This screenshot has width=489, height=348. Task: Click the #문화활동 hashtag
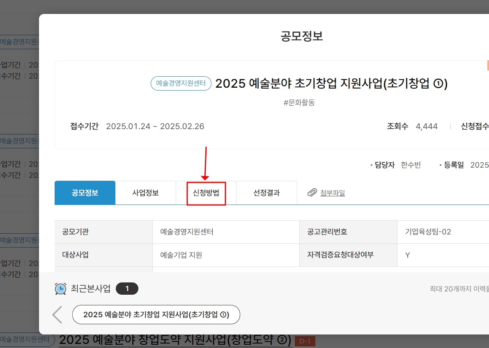[299, 103]
